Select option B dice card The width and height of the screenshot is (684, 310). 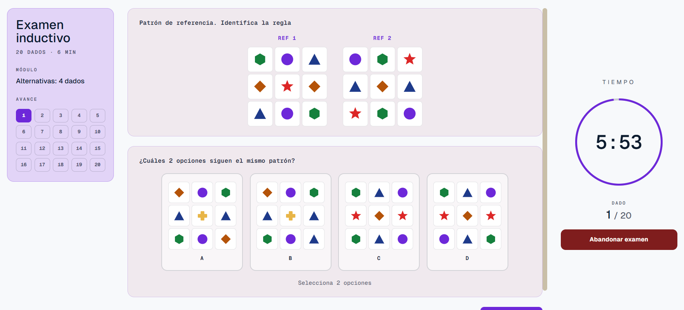click(x=291, y=222)
